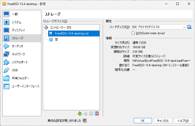Image resolution: width=195 pixels, height=126 pixels.
Task: Click the invalid settings warning icon
Action: click(x=85, y=121)
